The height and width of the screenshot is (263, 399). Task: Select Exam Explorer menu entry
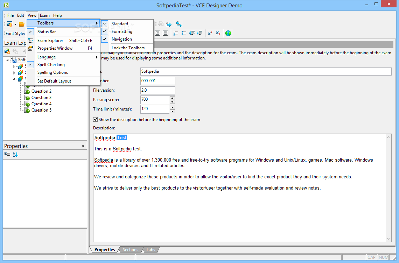(x=63, y=41)
